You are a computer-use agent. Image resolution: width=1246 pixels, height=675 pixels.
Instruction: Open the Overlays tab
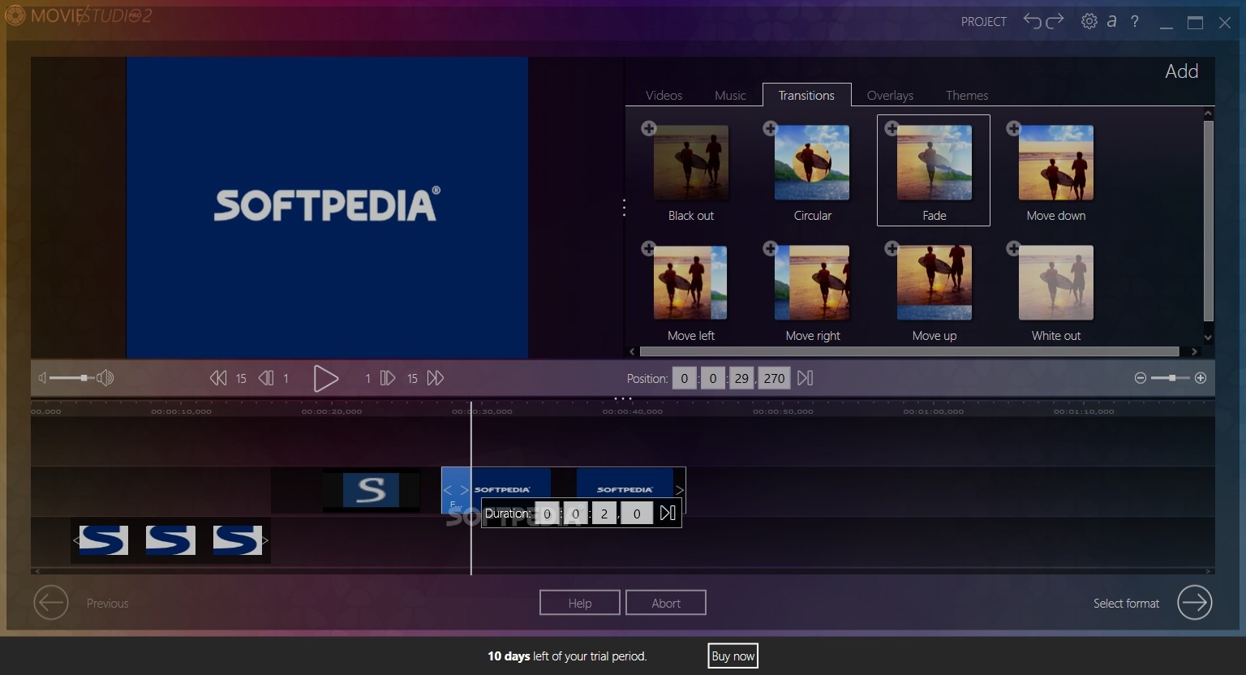coord(890,95)
